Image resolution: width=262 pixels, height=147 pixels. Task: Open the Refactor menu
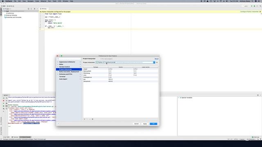tap(43, 1)
